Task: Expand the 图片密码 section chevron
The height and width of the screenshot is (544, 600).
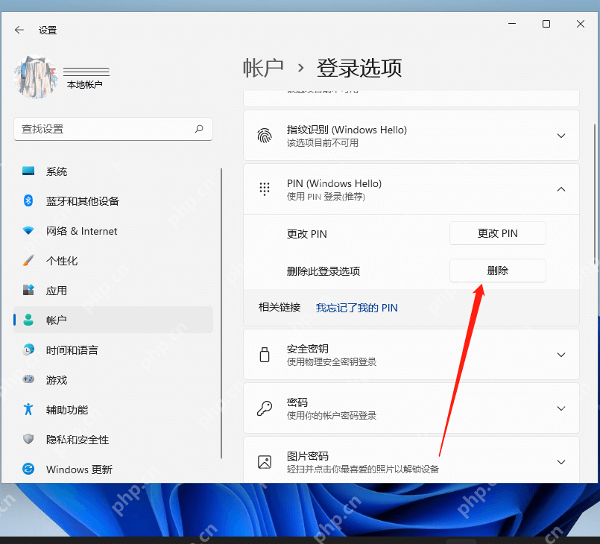Action: tap(561, 462)
